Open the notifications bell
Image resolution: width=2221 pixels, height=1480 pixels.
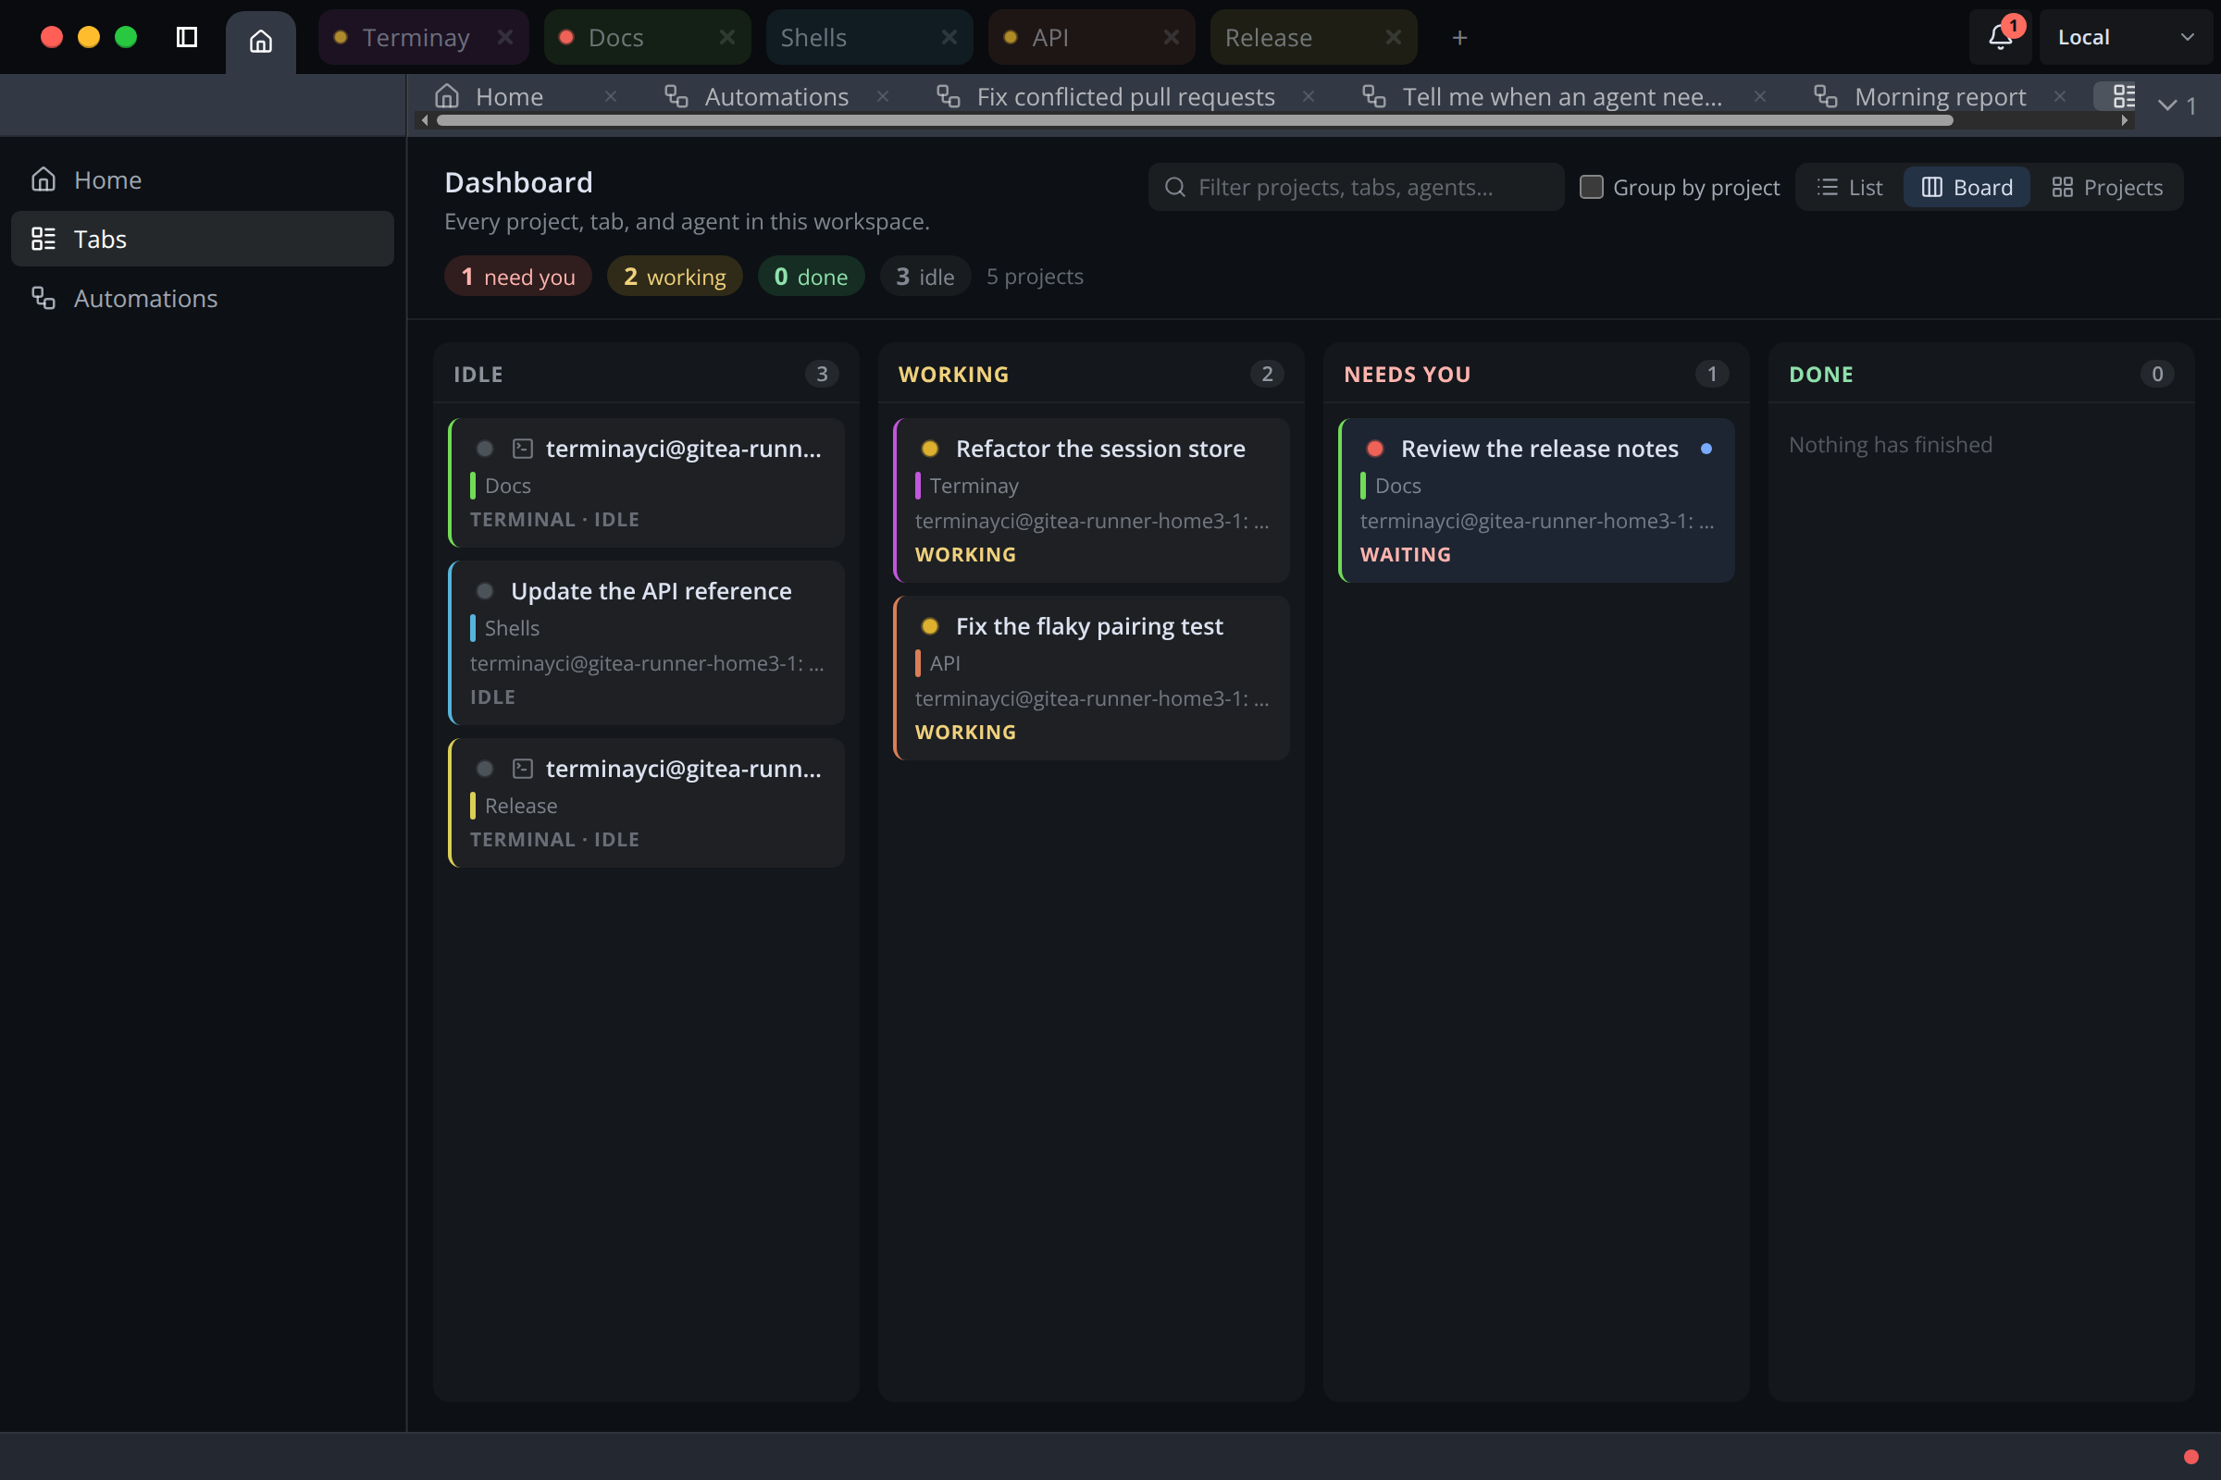(x=1999, y=37)
